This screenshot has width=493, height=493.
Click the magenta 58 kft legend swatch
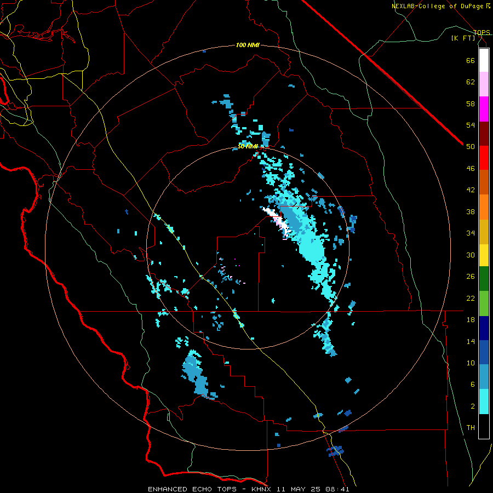(x=484, y=109)
